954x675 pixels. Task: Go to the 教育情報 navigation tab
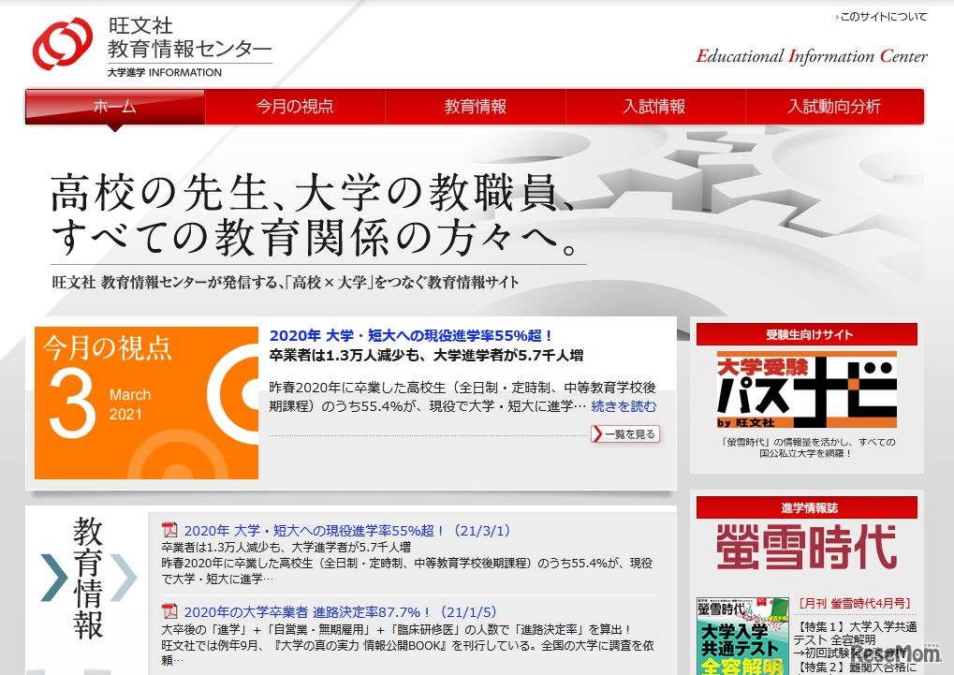coord(475,107)
